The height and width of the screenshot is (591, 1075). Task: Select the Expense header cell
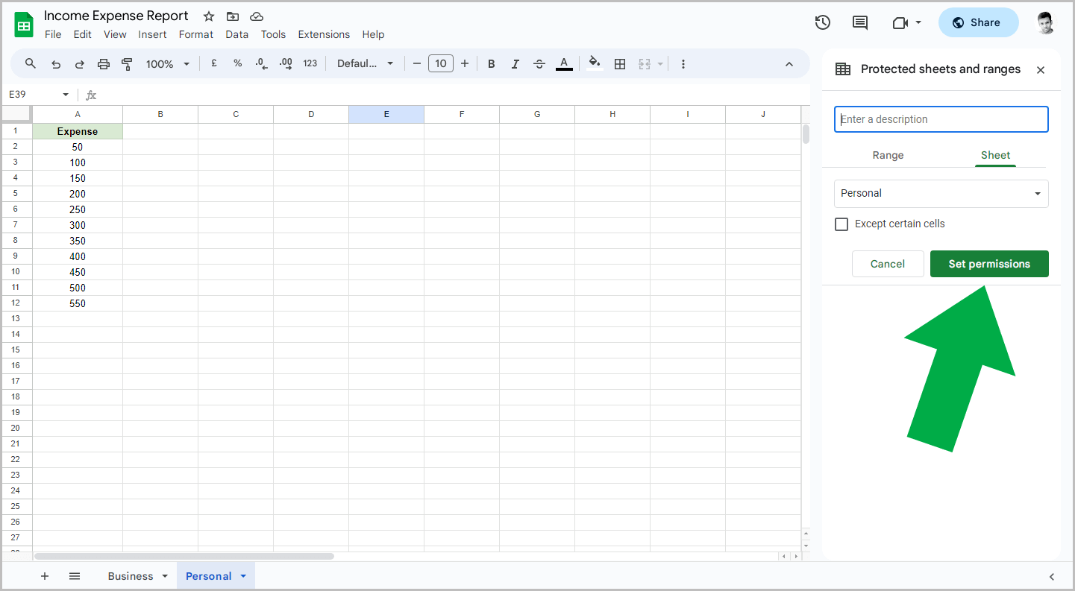78,131
